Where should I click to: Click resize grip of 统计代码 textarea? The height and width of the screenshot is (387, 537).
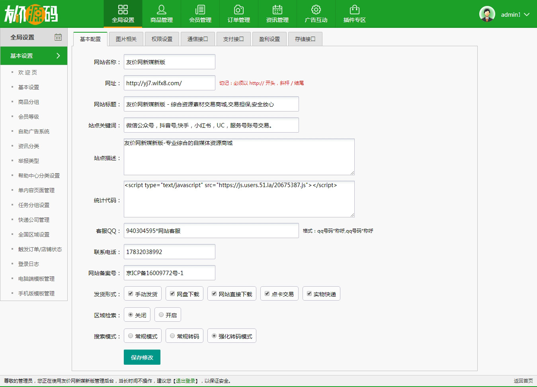(352, 215)
